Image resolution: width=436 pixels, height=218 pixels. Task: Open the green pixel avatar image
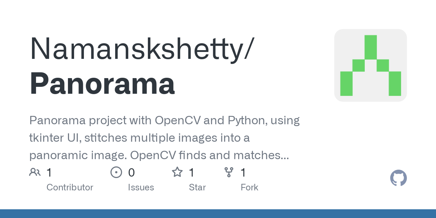(x=371, y=65)
